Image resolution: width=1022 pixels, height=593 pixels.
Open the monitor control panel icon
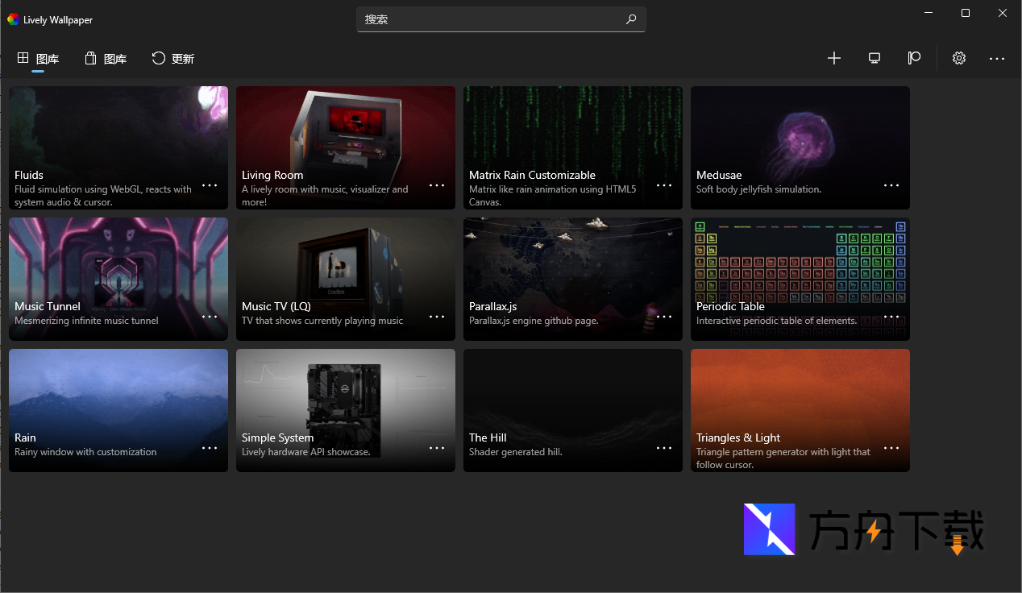(x=875, y=58)
